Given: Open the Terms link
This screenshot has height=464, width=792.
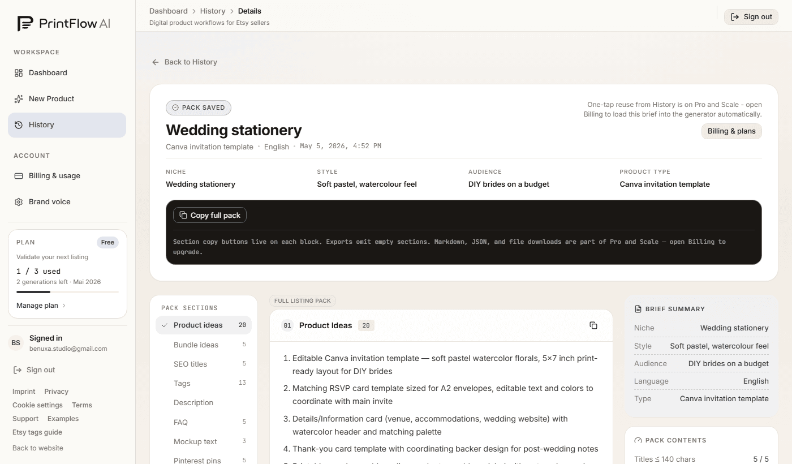Looking at the screenshot, I should (82, 405).
